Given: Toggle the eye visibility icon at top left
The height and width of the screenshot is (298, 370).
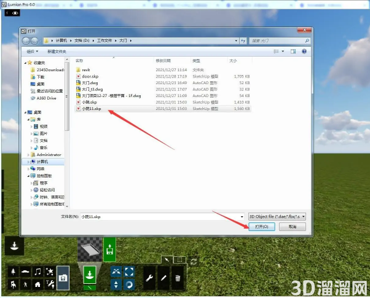Looking at the screenshot, I should point(15,13).
